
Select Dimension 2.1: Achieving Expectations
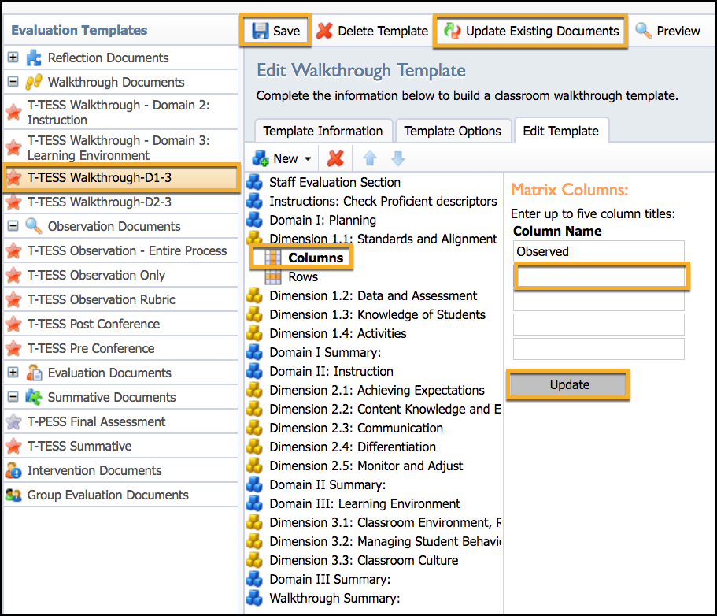click(x=377, y=390)
